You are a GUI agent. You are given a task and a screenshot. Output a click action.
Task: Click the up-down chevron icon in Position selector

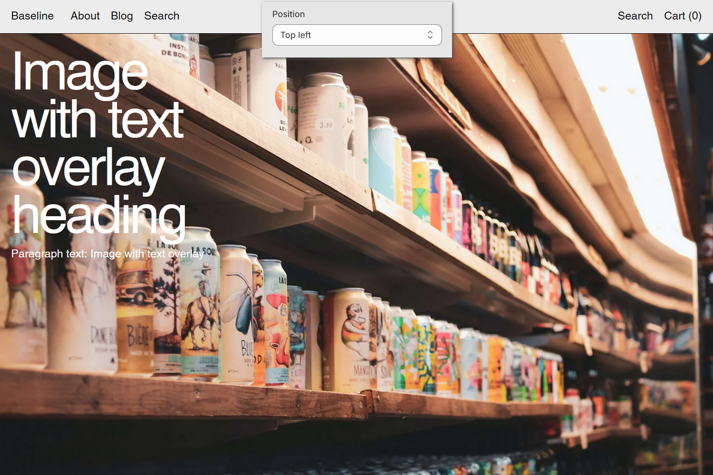point(429,35)
